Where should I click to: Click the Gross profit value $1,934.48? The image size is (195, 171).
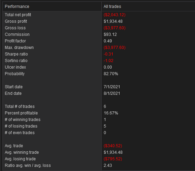tap(113, 21)
